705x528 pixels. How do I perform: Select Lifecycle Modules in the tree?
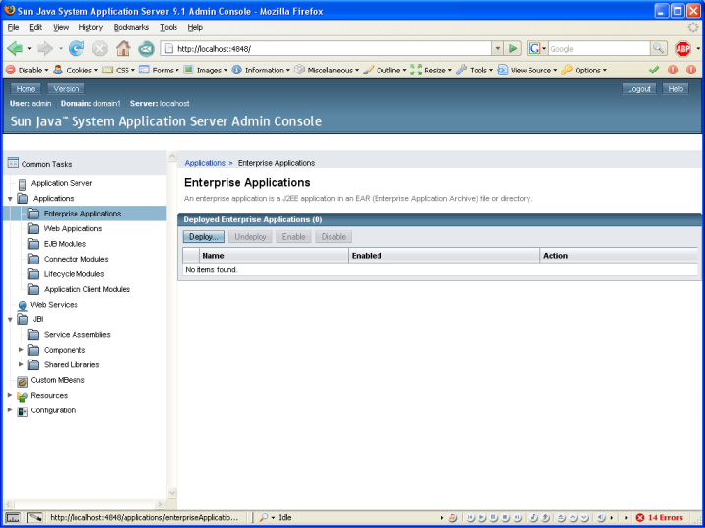(74, 274)
